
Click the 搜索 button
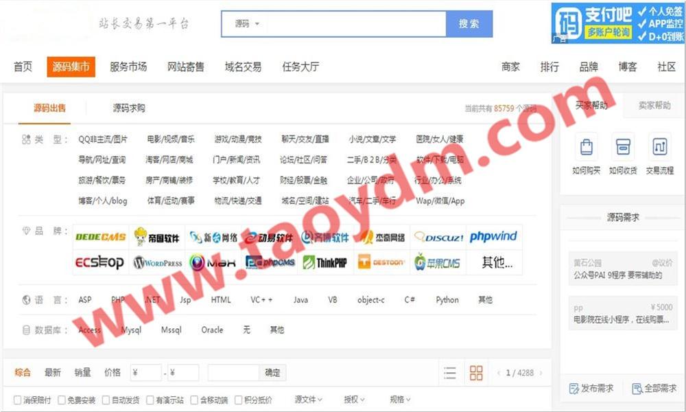[469, 23]
